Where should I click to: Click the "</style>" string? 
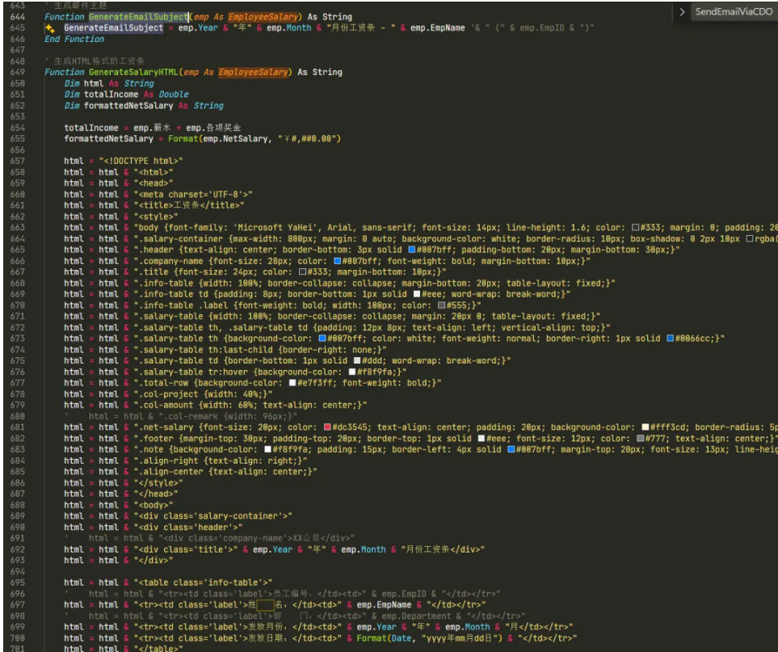tap(158, 483)
